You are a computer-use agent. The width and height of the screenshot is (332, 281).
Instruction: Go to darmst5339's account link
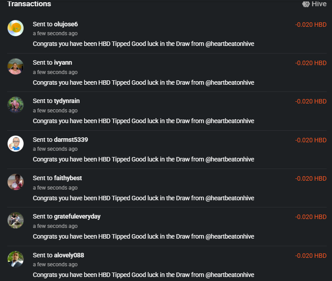click(71, 140)
